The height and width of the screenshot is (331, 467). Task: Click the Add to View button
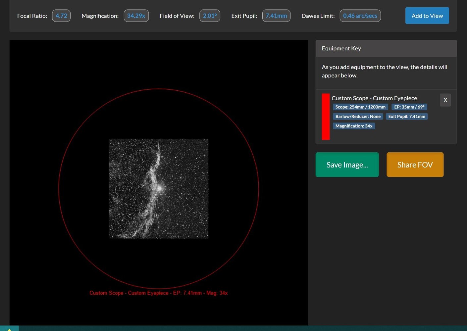click(x=427, y=16)
